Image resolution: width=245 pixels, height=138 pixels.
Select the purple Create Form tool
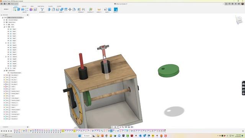click(31, 9)
